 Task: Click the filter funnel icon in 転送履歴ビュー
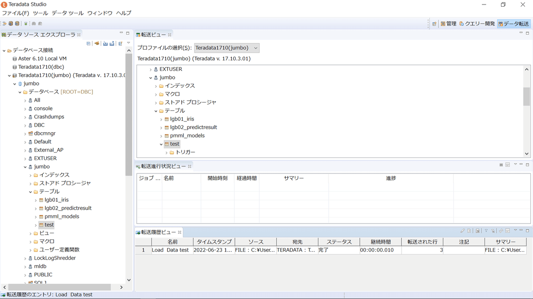(x=486, y=231)
